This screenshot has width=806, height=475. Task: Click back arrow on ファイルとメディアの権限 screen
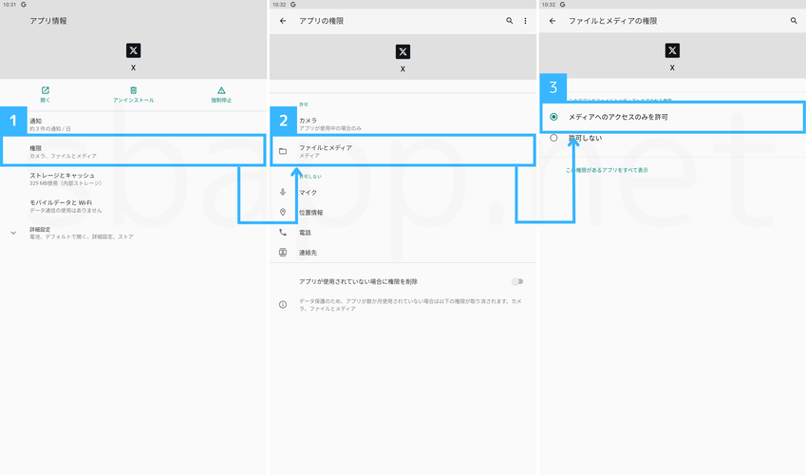pyautogui.click(x=553, y=21)
